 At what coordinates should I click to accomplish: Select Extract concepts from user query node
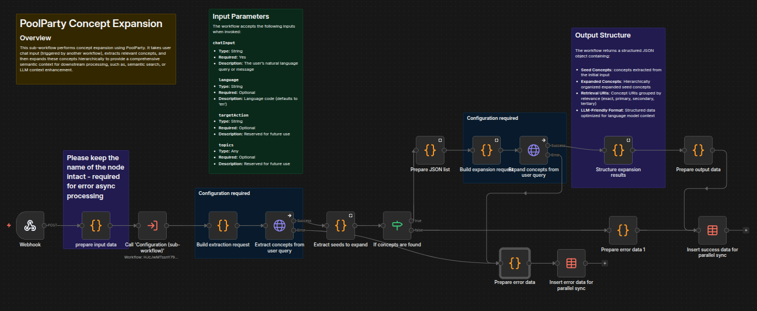pos(279,225)
